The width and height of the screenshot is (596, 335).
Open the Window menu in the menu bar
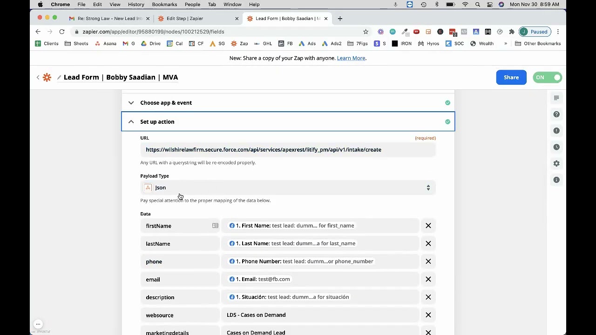(x=232, y=5)
